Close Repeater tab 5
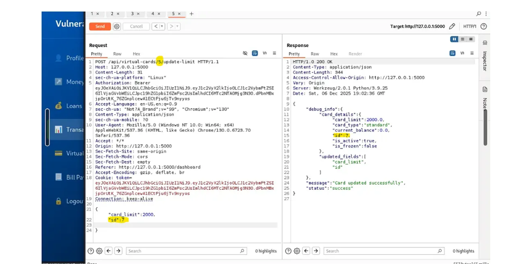The width and height of the screenshot is (523, 268). pos(179,14)
